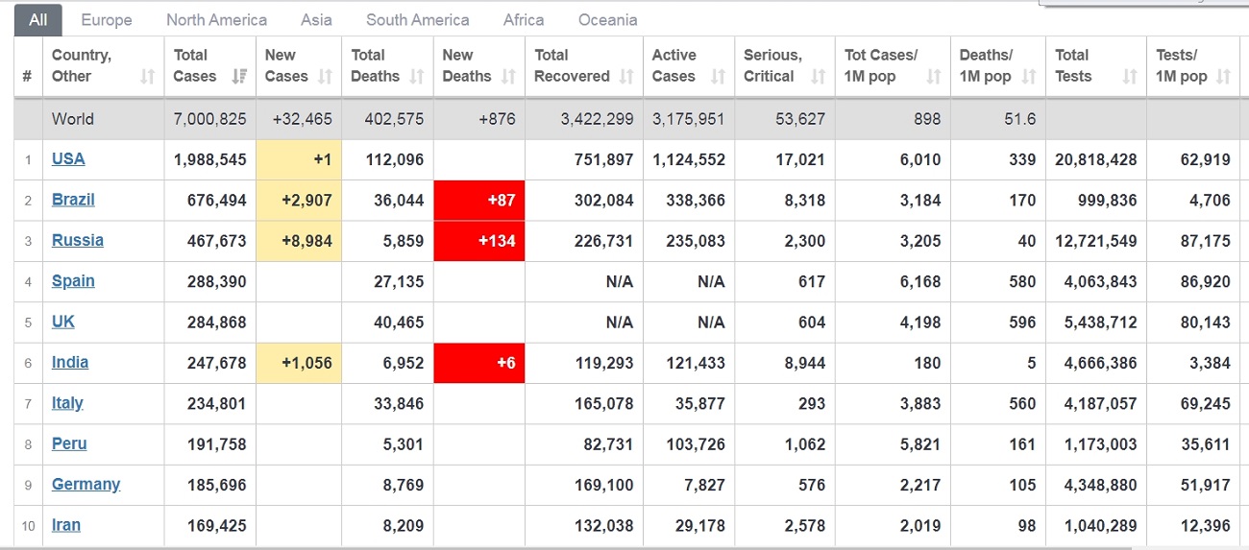This screenshot has width=1249, height=550.
Task: Click the Brazil country link
Action: click(x=73, y=200)
